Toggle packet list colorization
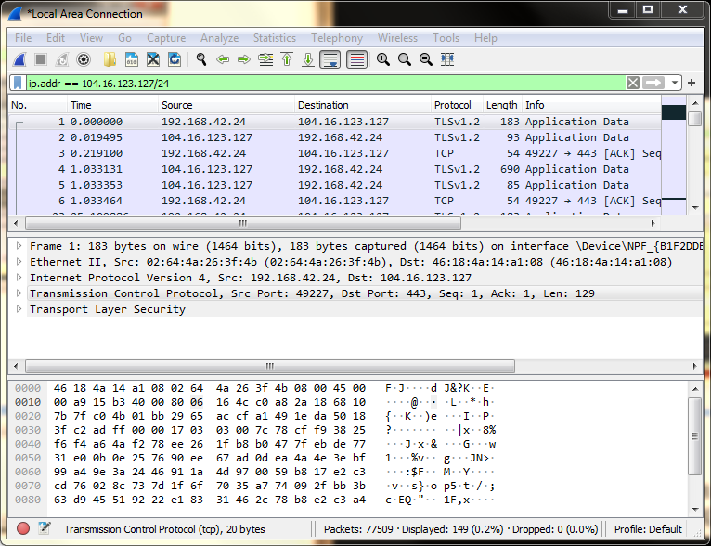The height and width of the screenshot is (546, 711). [x=356, y=59]
